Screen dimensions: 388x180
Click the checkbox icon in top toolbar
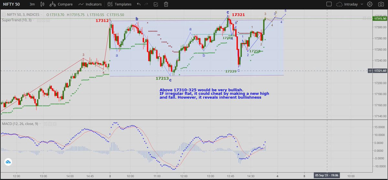156,4
